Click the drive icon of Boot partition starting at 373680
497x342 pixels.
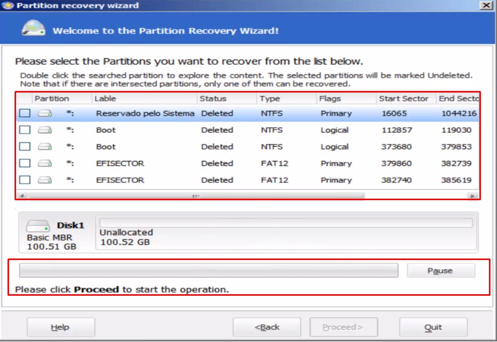[x=45, y=146]
